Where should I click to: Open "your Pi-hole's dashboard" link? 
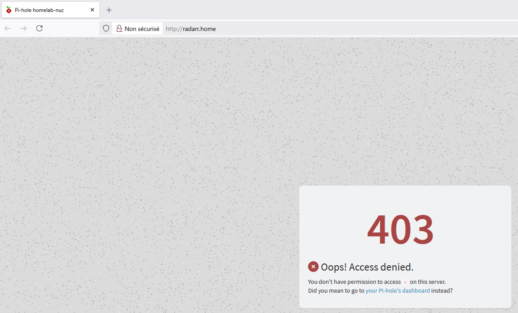coord(397,290)
